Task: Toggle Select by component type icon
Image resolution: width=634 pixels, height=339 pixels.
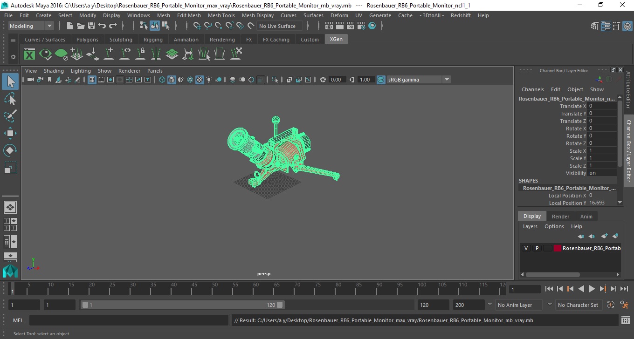Action: click(165, 26)
